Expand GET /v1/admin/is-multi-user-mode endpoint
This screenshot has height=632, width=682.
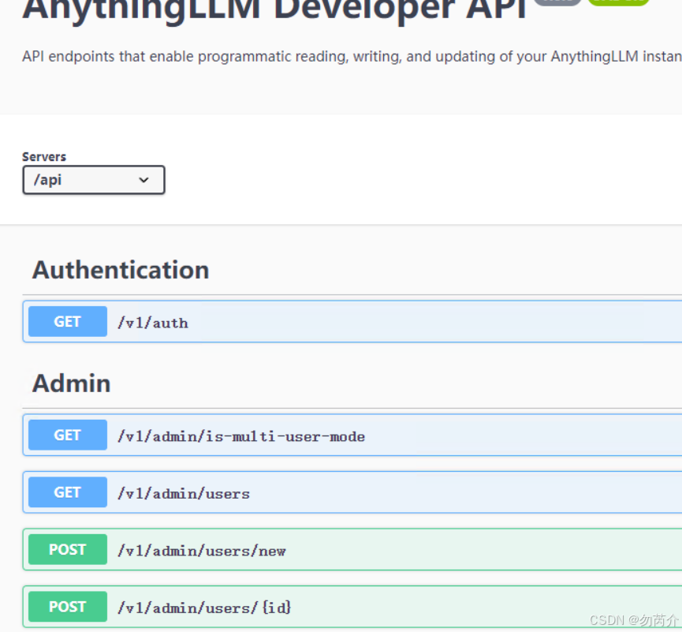click(x=352, y=436)
